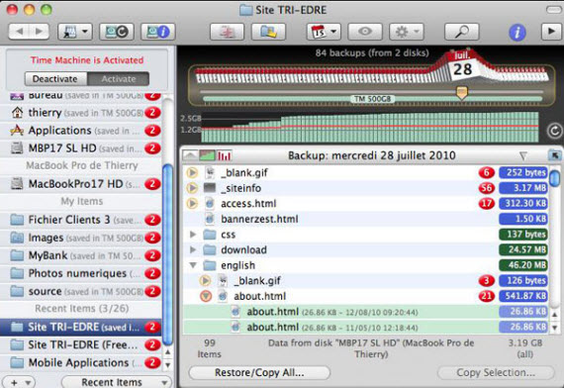This screenshot has height=388, width=564.
Task: Click the timeline slider handle marker
Action: (x=462, y=92)
